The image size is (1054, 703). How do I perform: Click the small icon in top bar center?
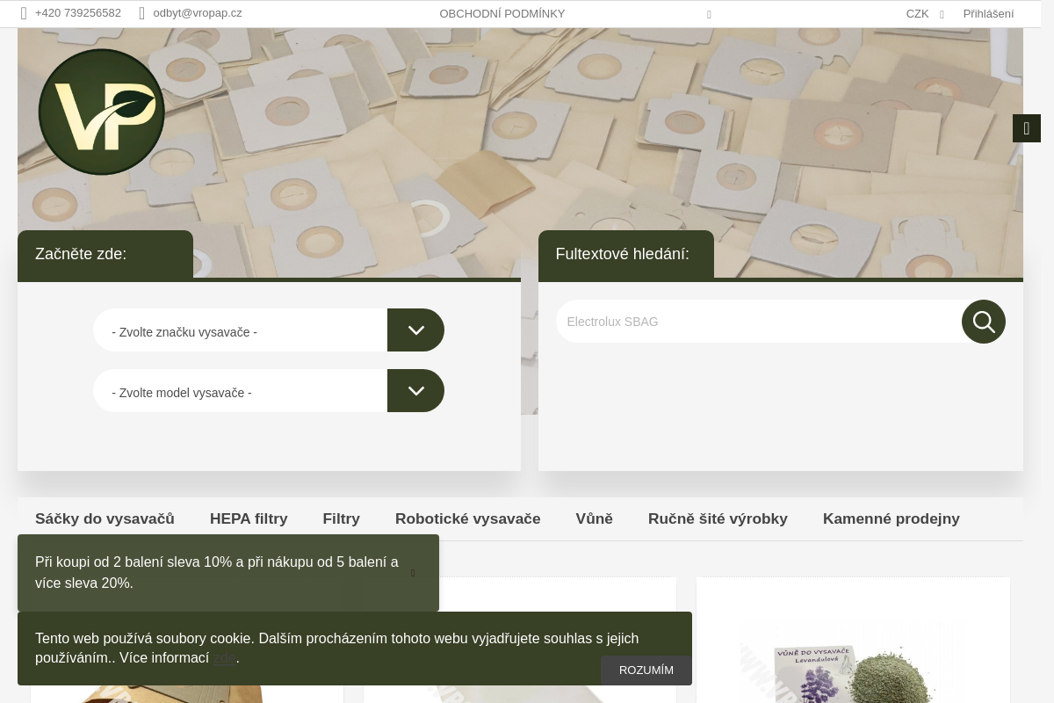pos(709,14)
